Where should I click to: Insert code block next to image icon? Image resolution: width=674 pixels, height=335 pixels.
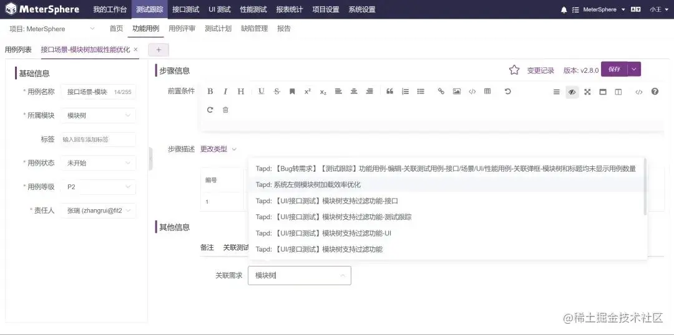(472, 92)
